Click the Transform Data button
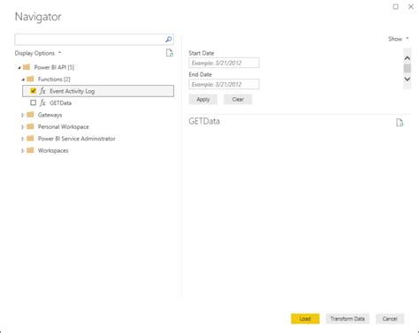The image size is (419, 333). [347, 319]
